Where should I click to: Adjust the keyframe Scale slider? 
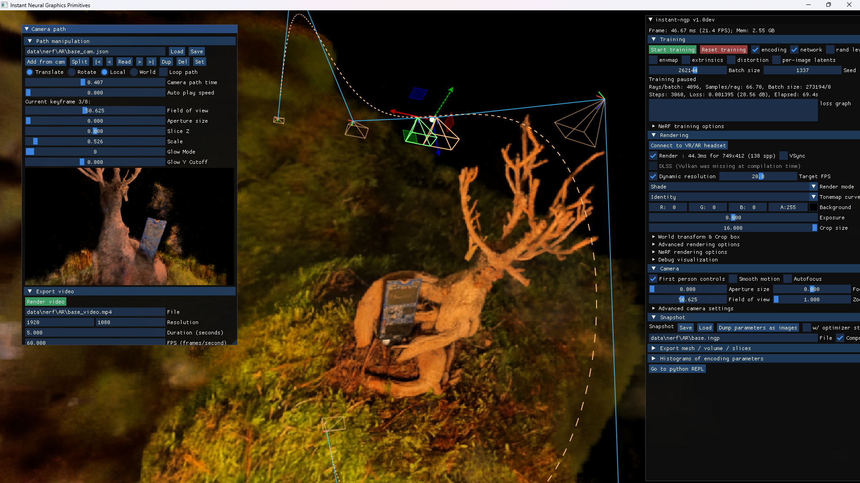click(x=95, y=141)
